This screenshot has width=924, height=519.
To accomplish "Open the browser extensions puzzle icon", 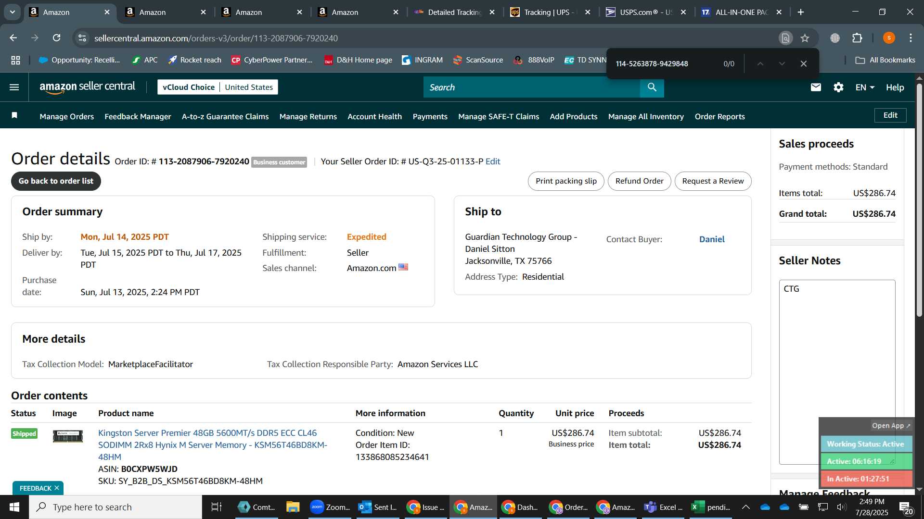I will pos(857,38).
